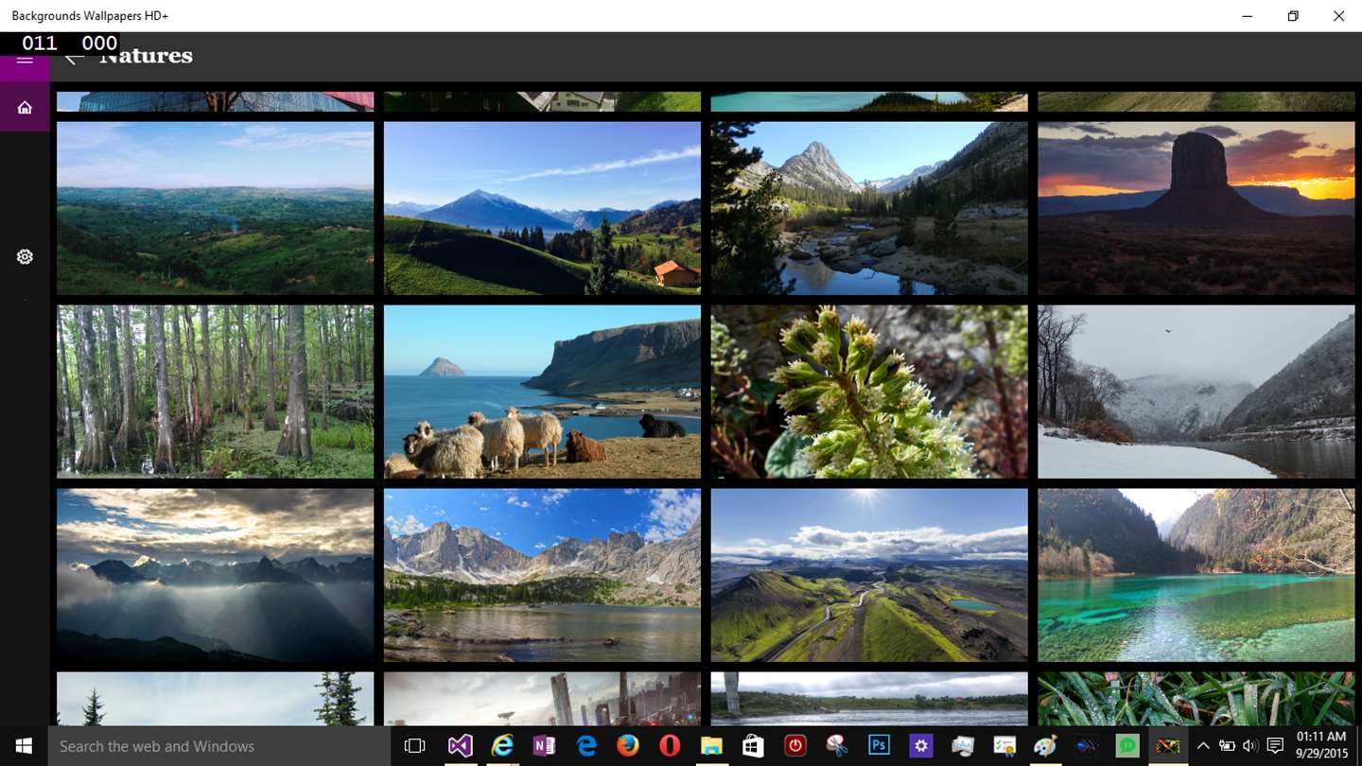Viewport: 1362px width, 766px height.
Task: Go back using the arrow beside Natures
Action: (x=74, y=57)
